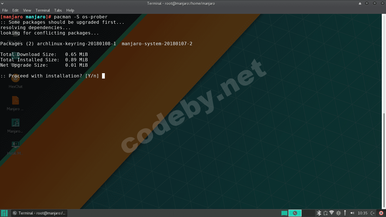386x217 pixels.
Task: Click the "[manjaro manjaro]#" shell prompt
Action: click(x=26, y=17)
